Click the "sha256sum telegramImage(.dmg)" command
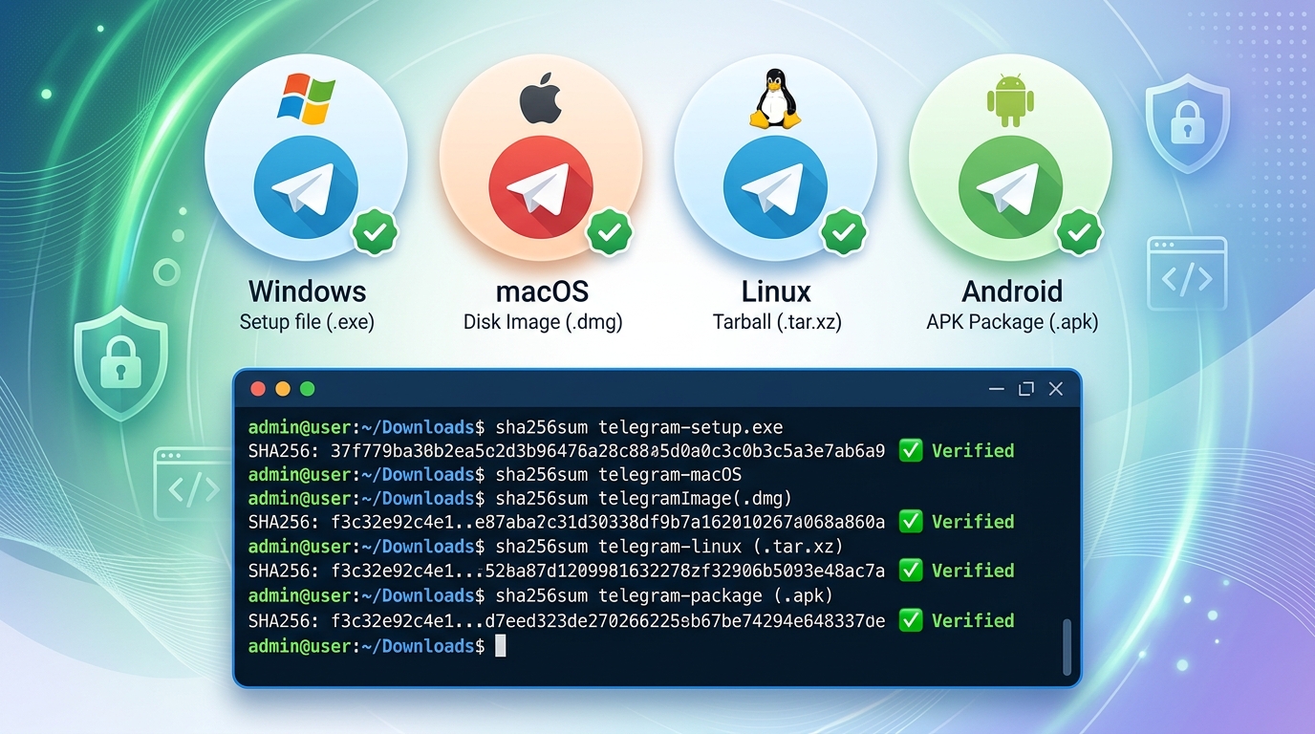1315x734 pixels. coord(644,498)
